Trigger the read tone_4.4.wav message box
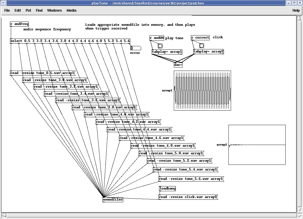 click(139, 129)
